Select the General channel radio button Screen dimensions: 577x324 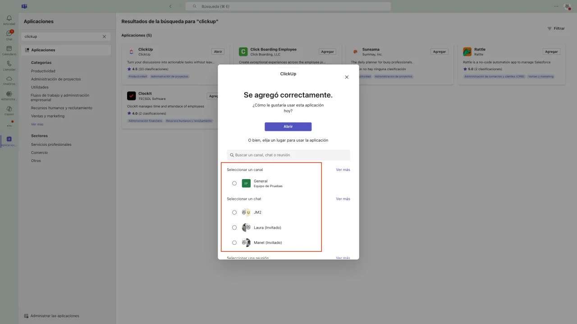click(x=234, y=183)
